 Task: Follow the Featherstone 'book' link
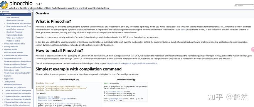pyautogui.click(x=183, y=30)
